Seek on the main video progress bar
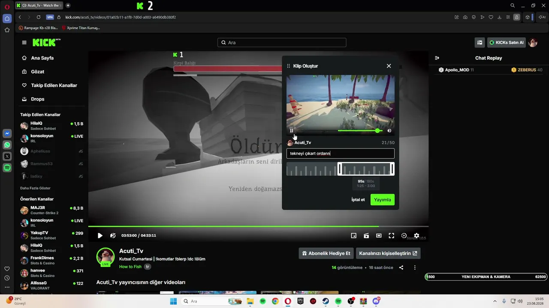Viewport: 549px width, 308px height. coord(258,226)
